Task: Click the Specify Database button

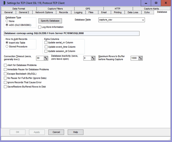Action: point(50,21)
